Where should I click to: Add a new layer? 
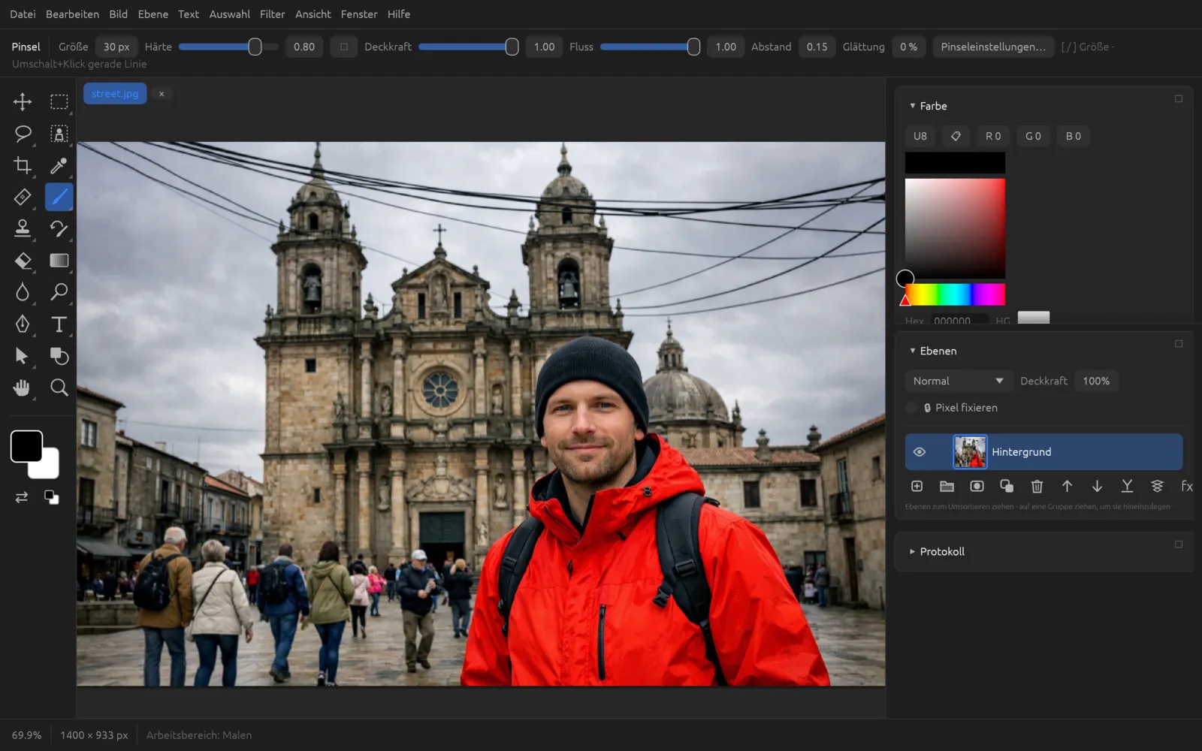(917, 487)
